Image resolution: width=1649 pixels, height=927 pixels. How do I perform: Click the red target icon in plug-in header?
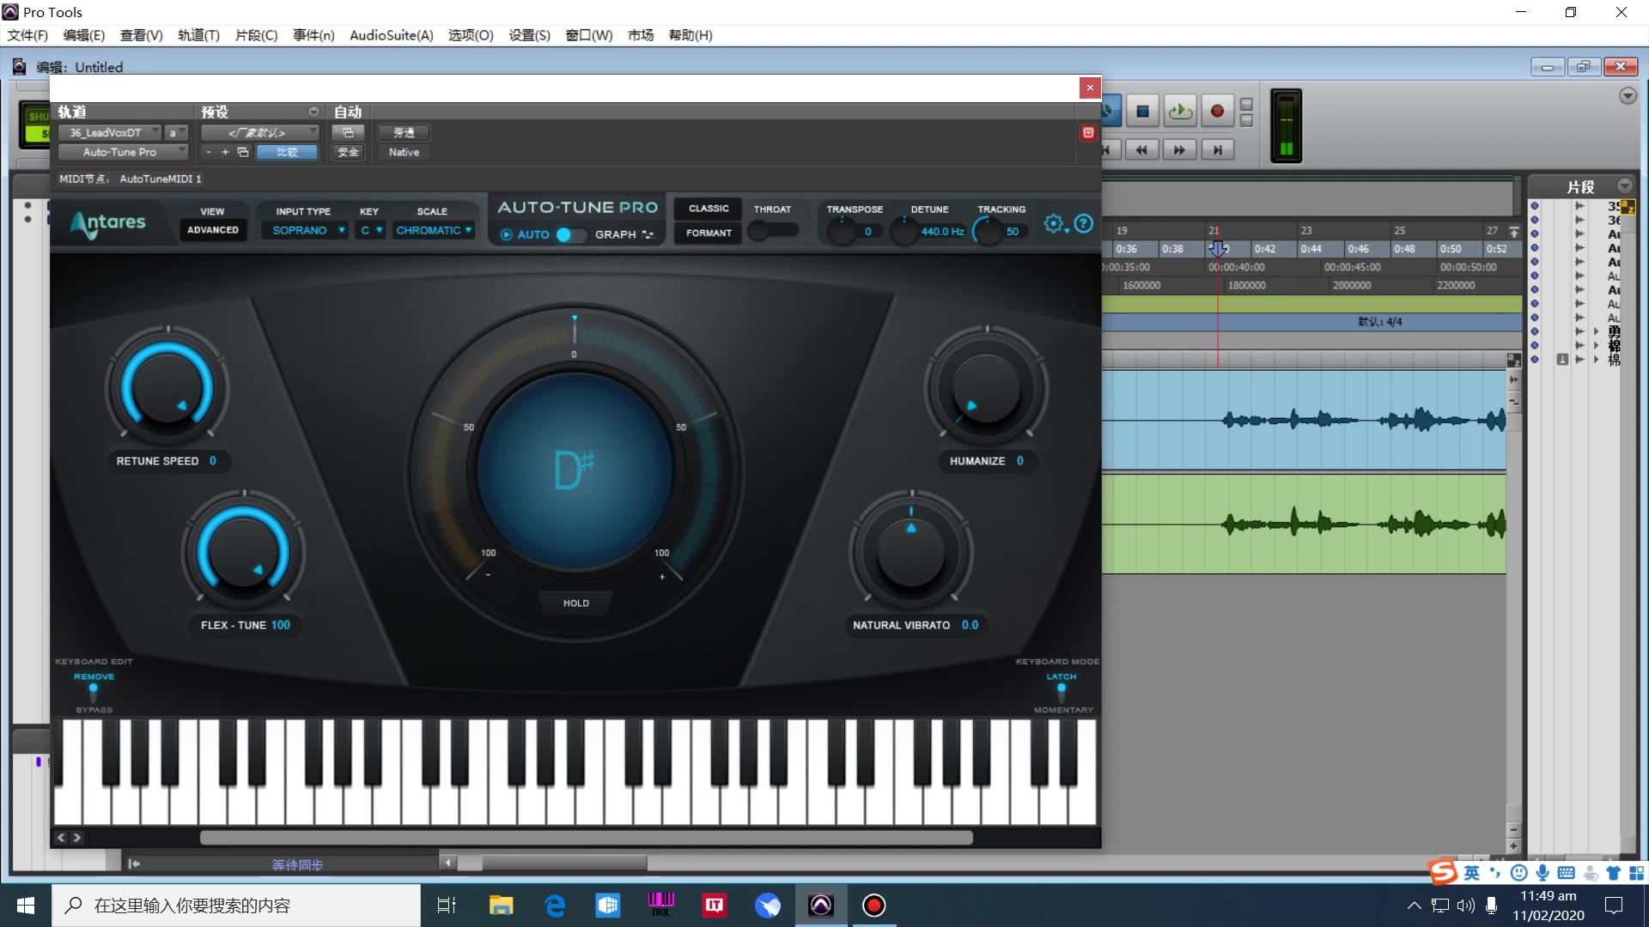coord(1088,133)
